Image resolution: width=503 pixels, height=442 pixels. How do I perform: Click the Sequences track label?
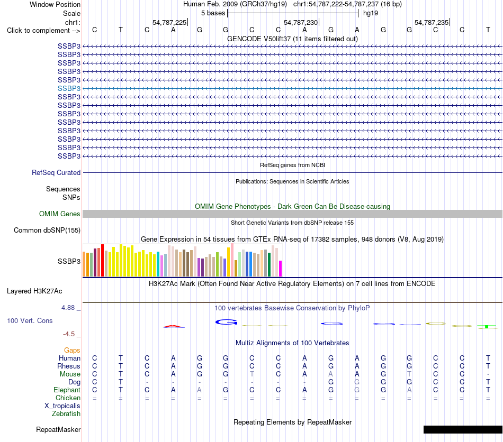pyautogui.click(x=63, y=189)
